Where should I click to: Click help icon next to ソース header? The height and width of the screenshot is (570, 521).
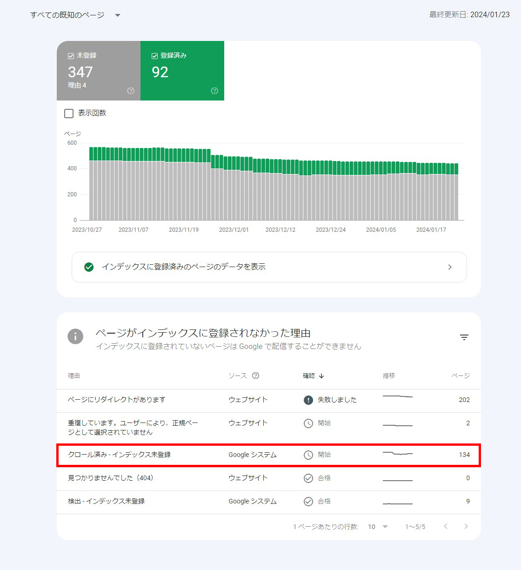tap(255, 376)
